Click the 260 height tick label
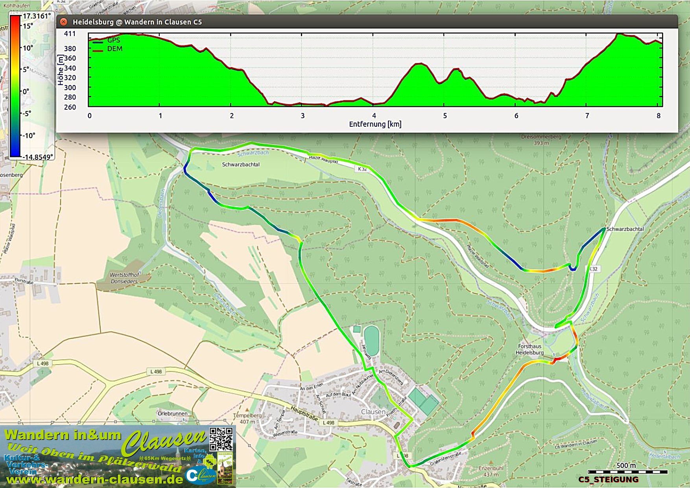Screen dimensions: 690x488 point(70,107)
